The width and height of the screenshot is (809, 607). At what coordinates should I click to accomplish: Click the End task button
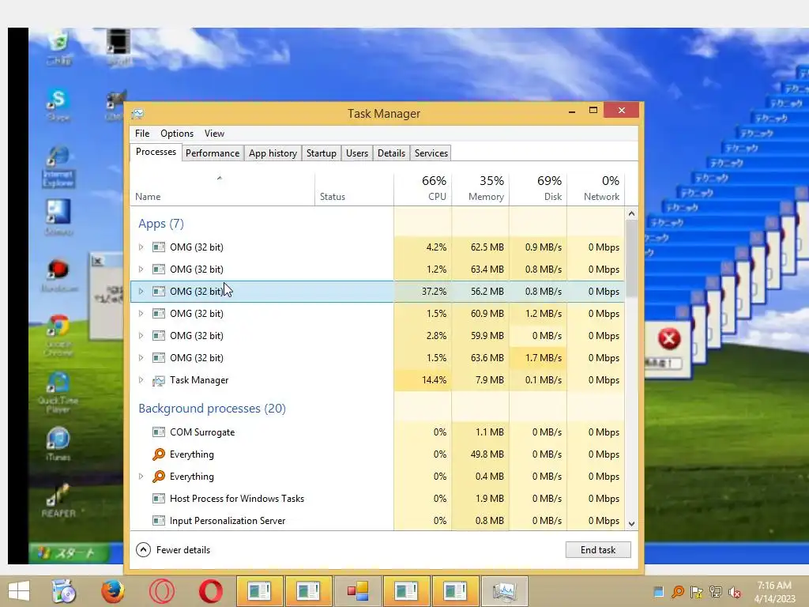click(x=598, y=550)
